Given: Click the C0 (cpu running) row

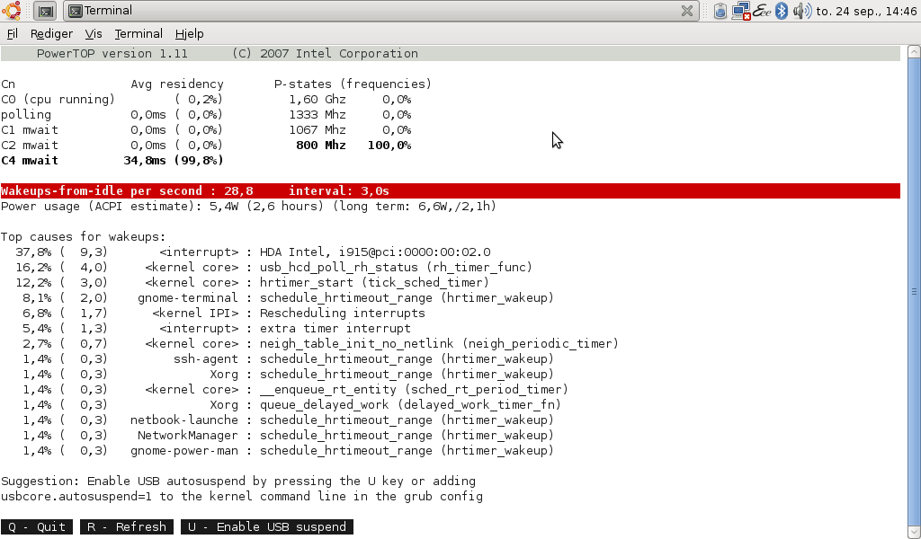Looking at the screenshot, I should 112,99.
